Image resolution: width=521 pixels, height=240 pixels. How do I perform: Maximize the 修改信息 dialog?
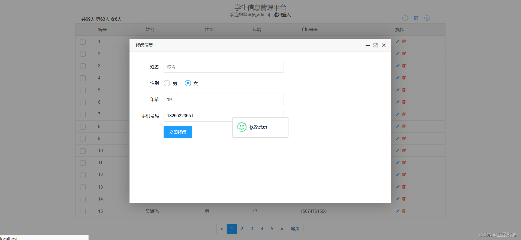[x=376, y=45]
